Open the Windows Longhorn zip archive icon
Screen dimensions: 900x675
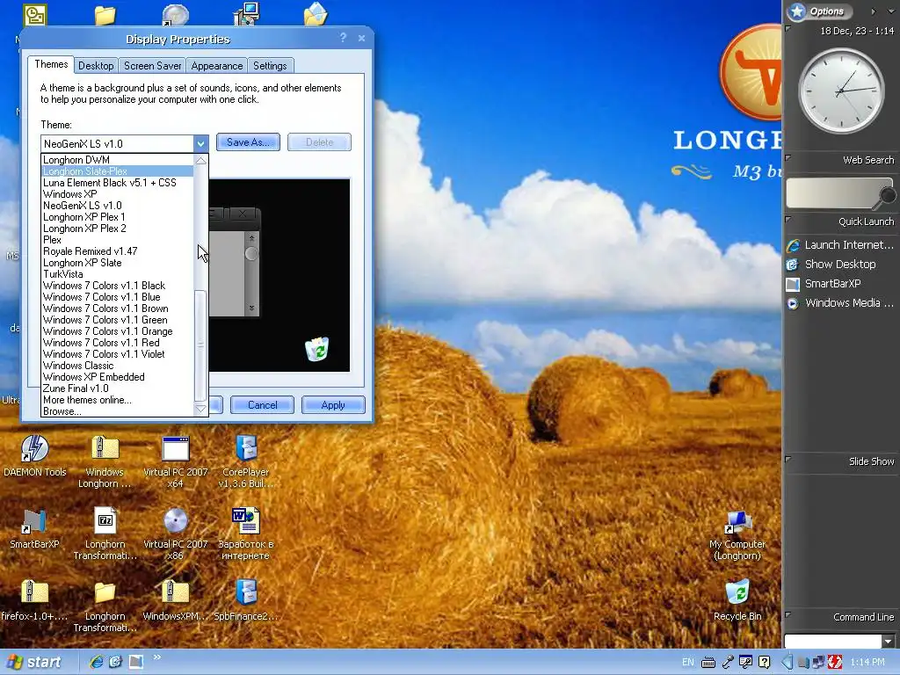coord(105,449)
